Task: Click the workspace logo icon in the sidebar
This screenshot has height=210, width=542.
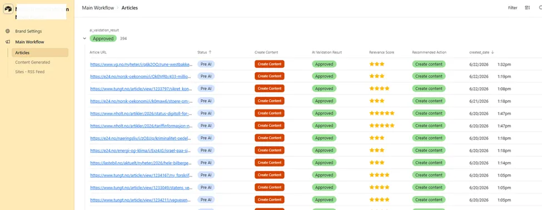Action: click(8, 9)
